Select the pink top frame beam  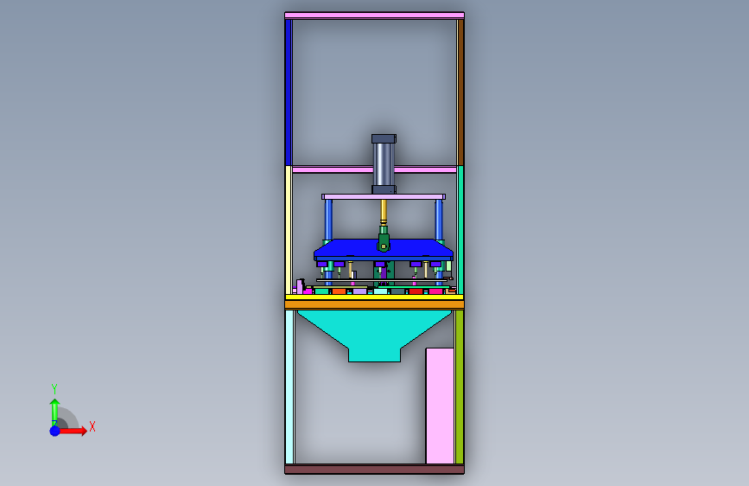click(374, 16)
